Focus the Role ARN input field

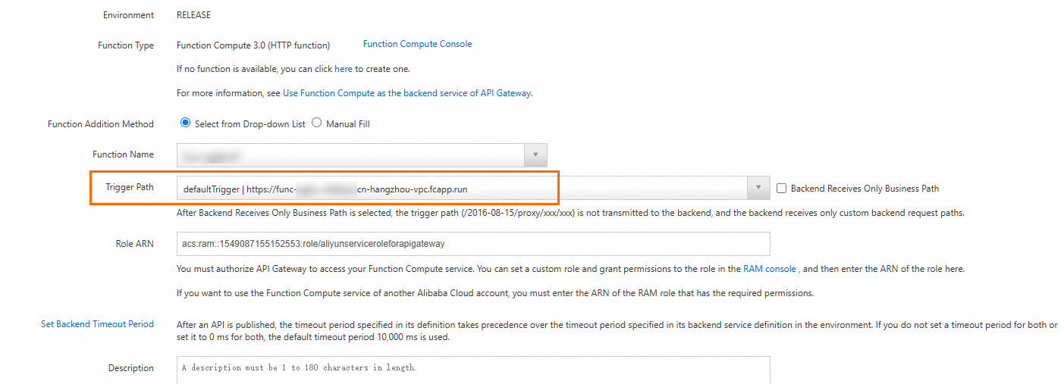473,244
